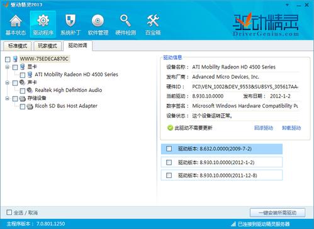
Task: Select the 驱动微调 tab
Action: (x=77, y=45)
